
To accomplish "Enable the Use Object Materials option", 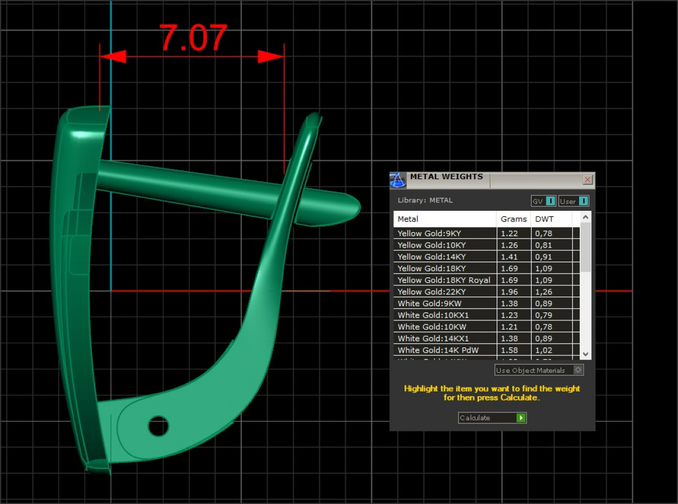I will [x=577, y=370].
